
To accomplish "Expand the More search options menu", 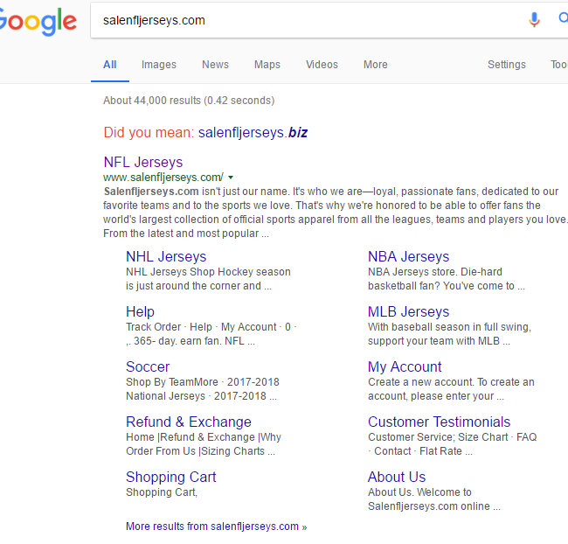I will [375, 65].
